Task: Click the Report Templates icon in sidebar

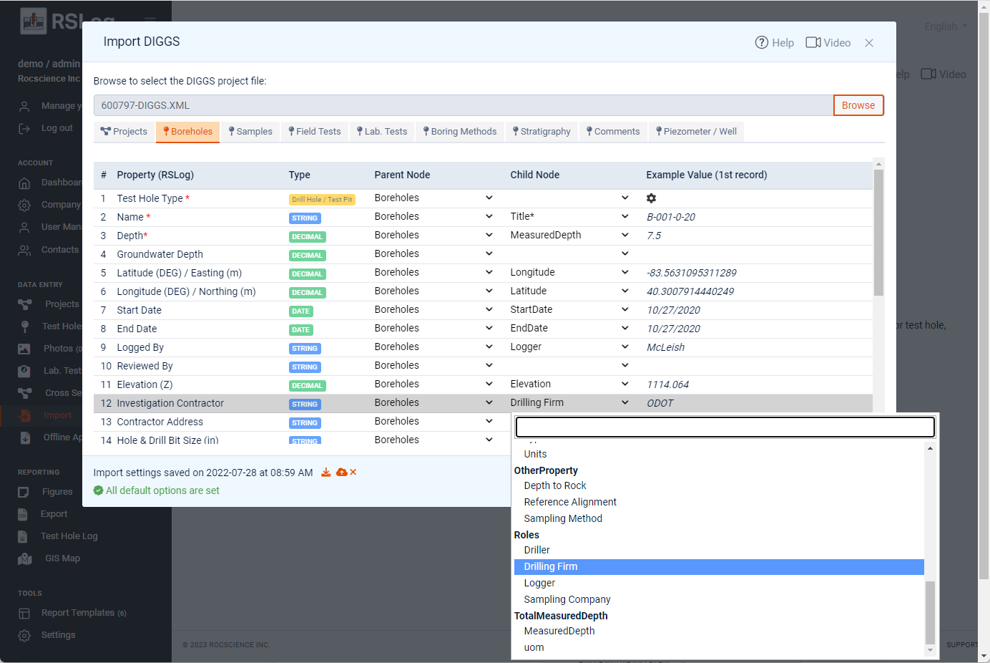Action: pyautogui.click(x=24, y=614)
